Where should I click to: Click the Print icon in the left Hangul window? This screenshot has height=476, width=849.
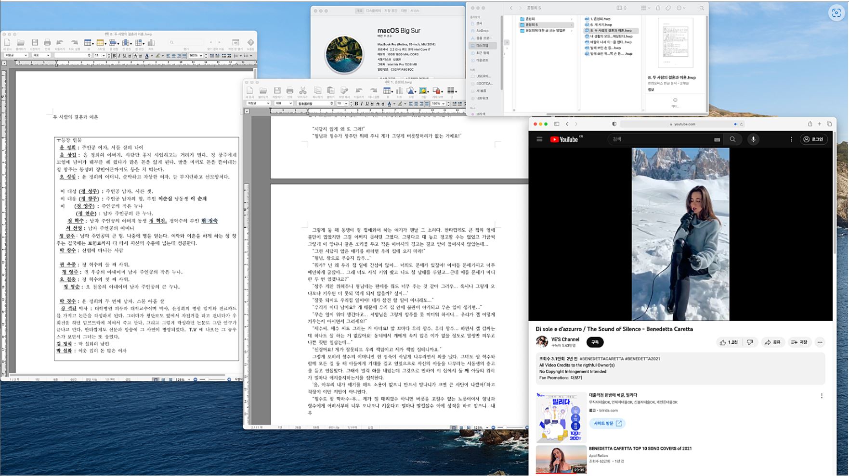47,43
